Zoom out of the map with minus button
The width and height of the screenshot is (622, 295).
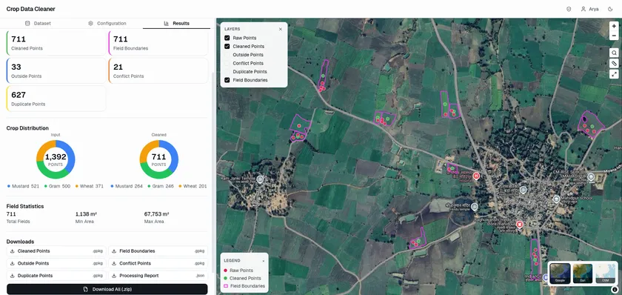coord(614,36)
